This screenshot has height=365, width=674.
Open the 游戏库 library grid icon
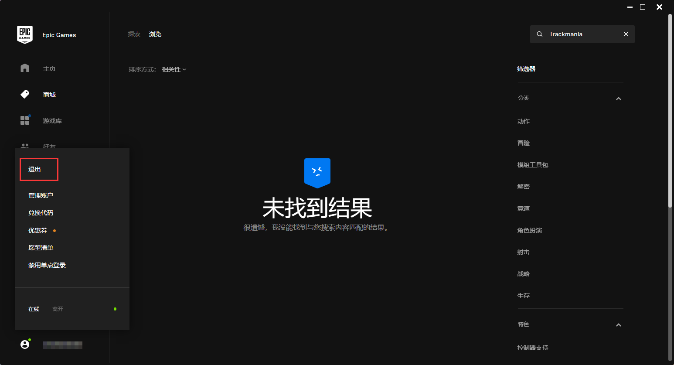(x=25, y=120)
